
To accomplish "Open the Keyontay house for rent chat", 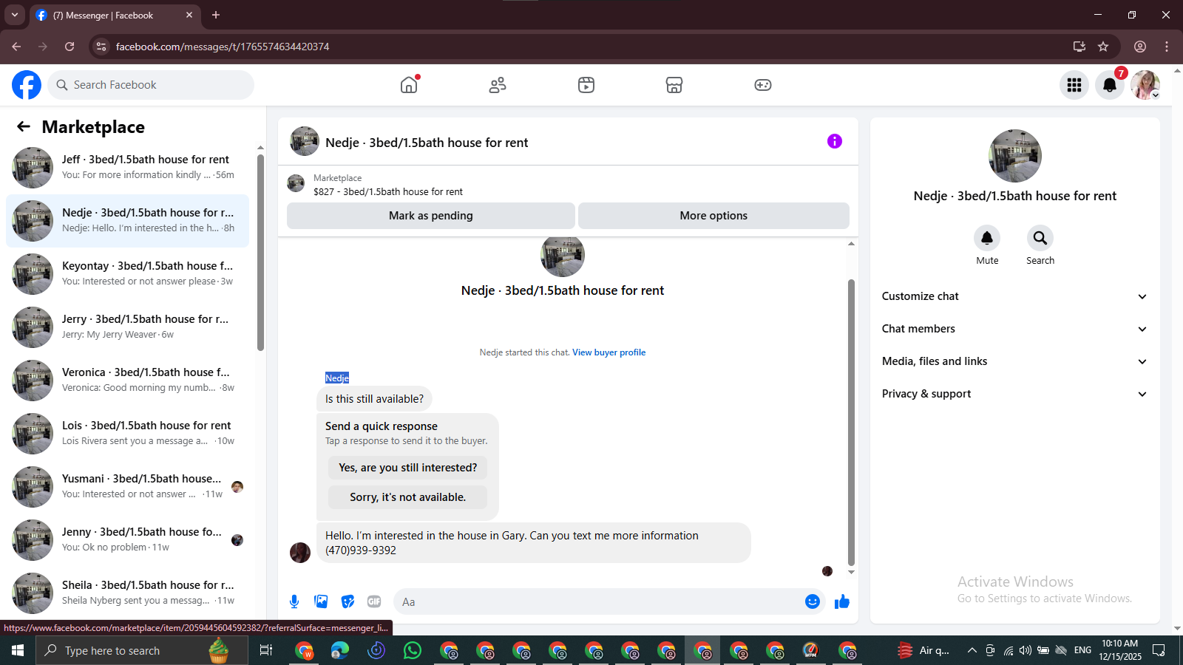I will pos(127,274).
